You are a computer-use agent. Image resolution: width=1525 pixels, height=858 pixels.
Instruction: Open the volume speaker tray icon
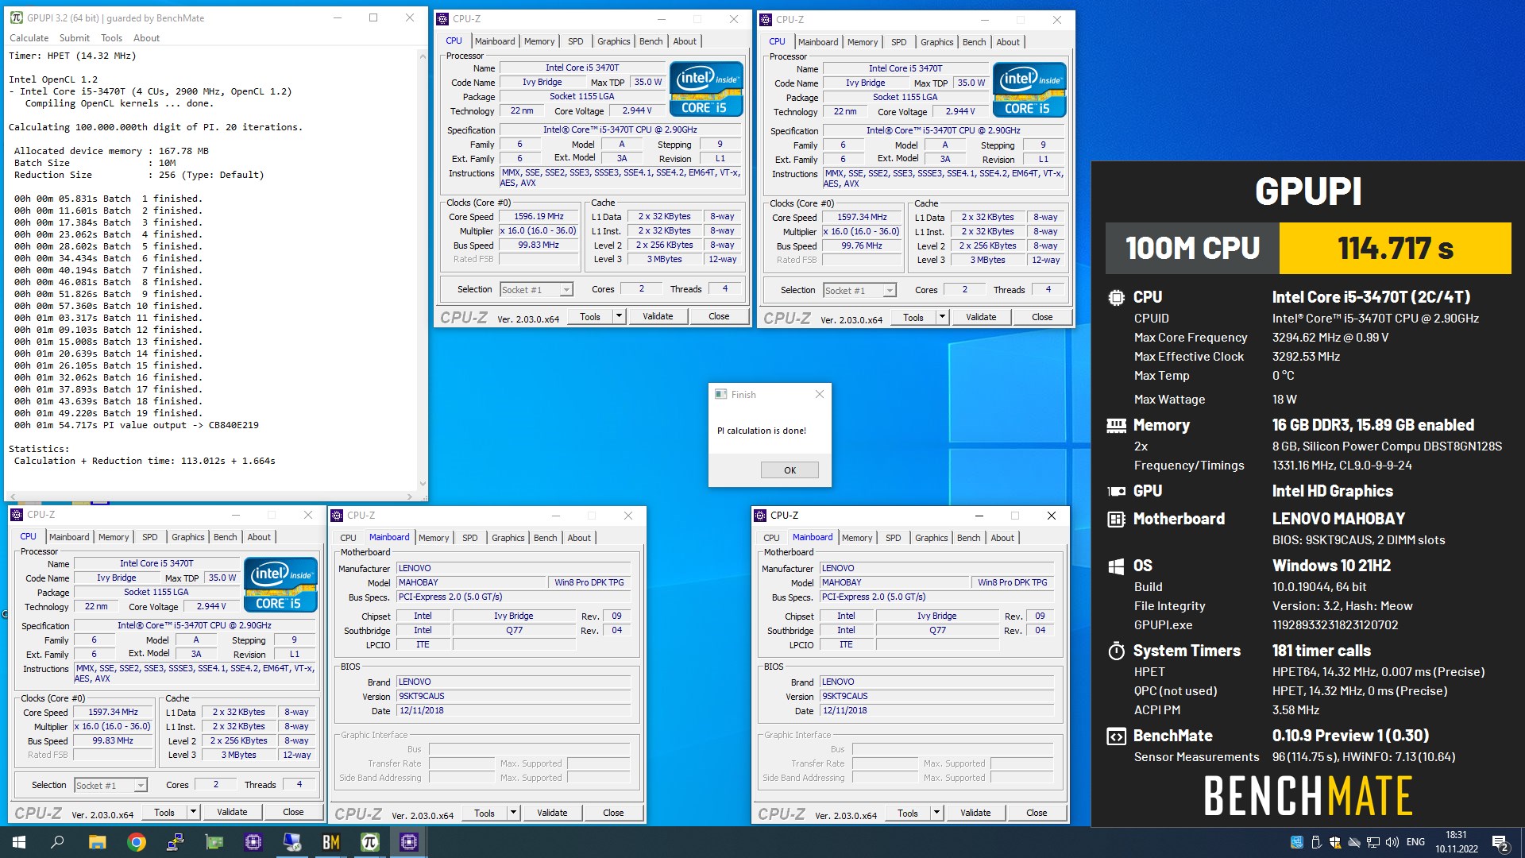tap(1392, 842)
